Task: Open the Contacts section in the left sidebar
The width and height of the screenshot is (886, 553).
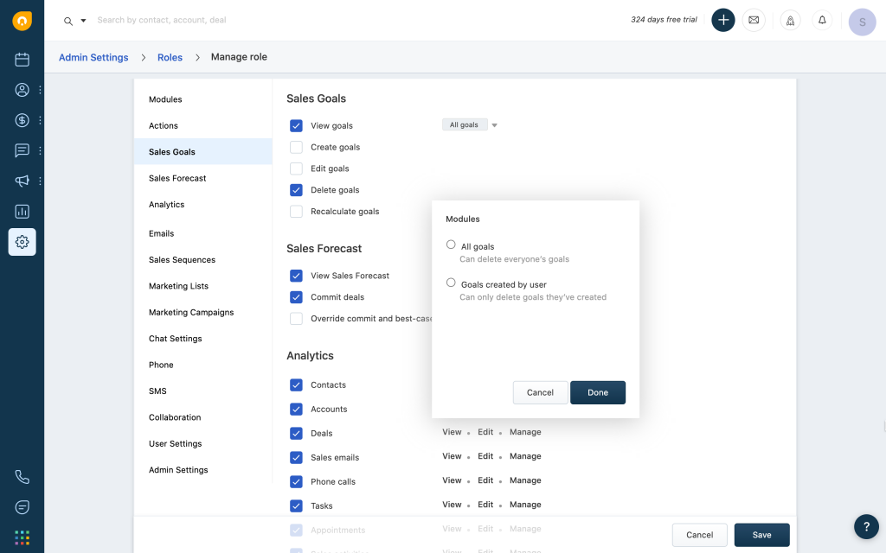Action: [x=22, y=89]
